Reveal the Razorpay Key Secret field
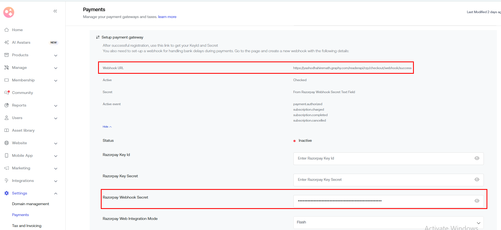 [x=477, y=180]
